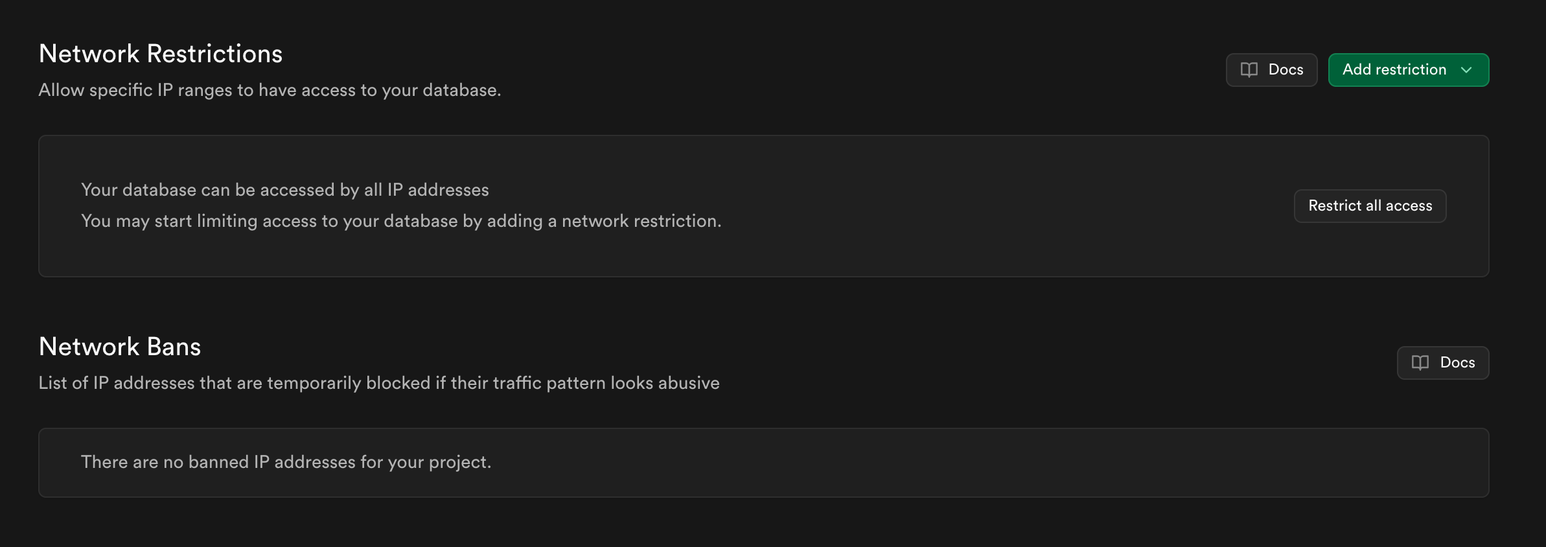This screenshot has height=547, width=1546.
Task: Expand the Add restriction dropdown chevron
Action: tap(1467, 70)
